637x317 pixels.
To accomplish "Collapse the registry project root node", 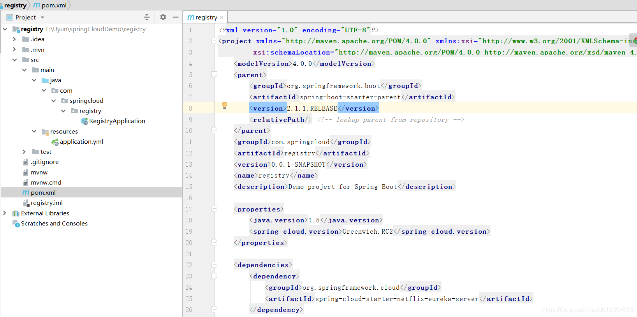I will [5, 29].
